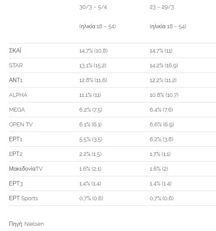Select the ΕΡΤ3 channel name
216x231 pixels.
click(16, 183)
